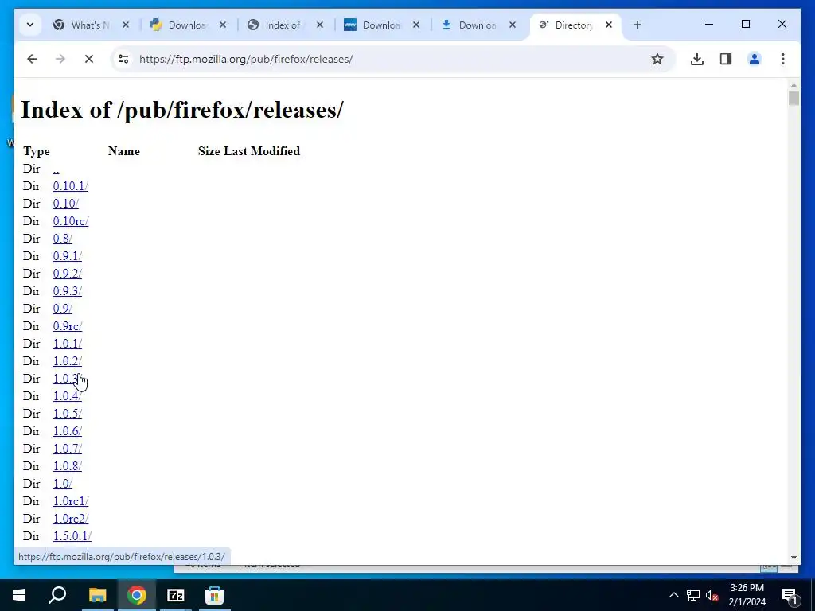Stop loading the page

tap(89, 59)
